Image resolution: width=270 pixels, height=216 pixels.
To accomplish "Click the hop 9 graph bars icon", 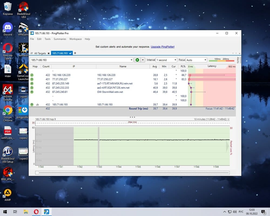I will point(38,104).
